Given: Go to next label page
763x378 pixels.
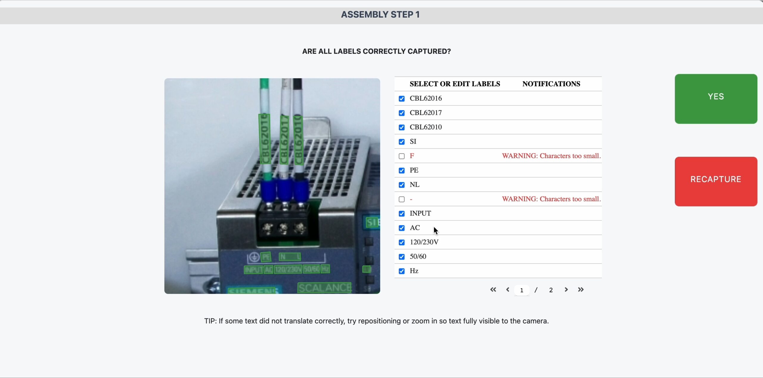Looking at the screenshot, I should 566,290.
